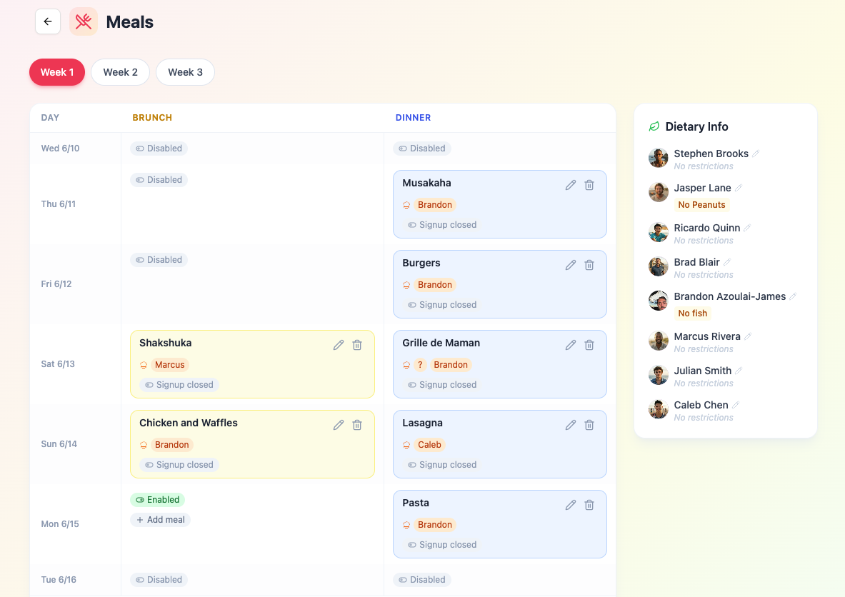Click Brandon cook tag on Chicken and Waffles
This screenshot has height=597, width=845.
coord(172,444)
